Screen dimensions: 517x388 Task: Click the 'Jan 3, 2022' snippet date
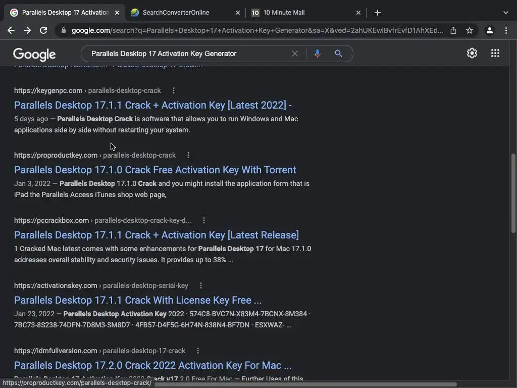(32, 183)
